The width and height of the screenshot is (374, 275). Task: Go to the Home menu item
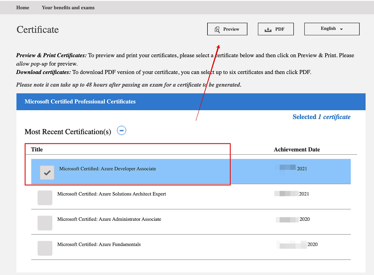(23, 8)
